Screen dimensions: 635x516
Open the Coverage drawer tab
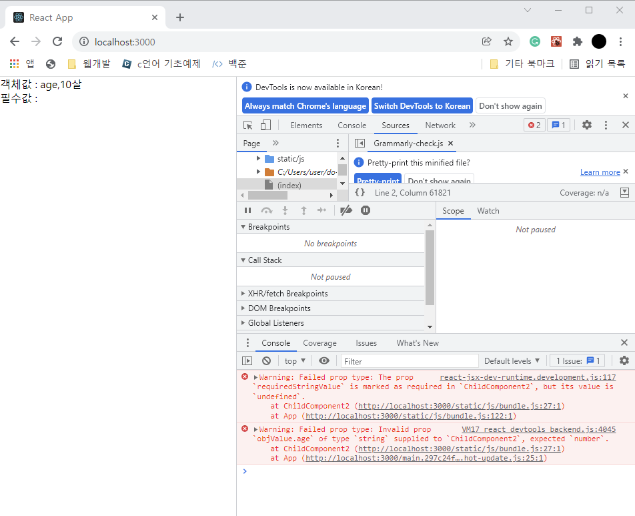[x=320, y=343]
